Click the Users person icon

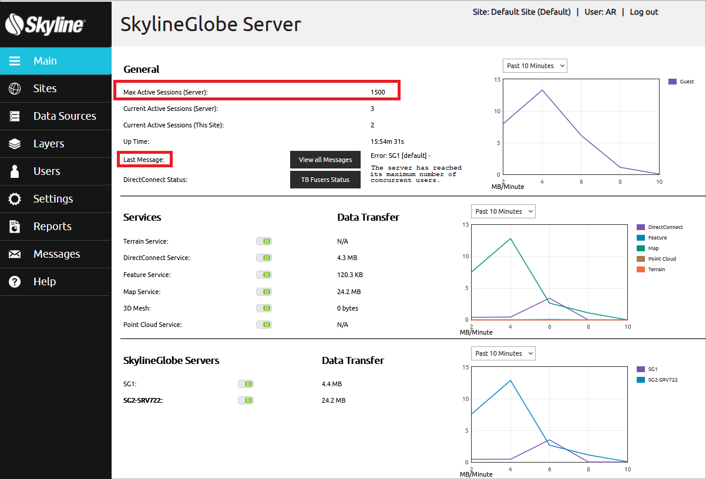tap(15, 171)
